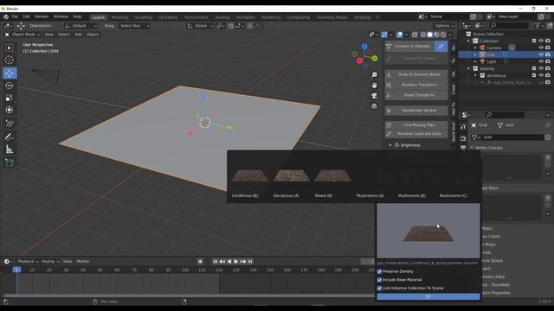Collapse the Vertex Groups panel

(472, 148)
